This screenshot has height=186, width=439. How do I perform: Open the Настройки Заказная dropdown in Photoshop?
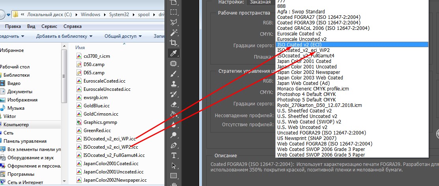(260, 2)
